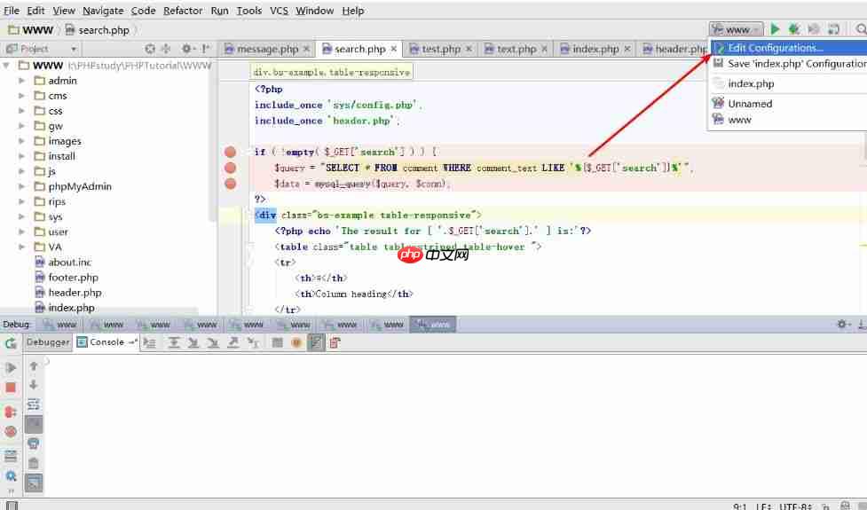
Task: Expand the sys folder
Action: (21, 216)
